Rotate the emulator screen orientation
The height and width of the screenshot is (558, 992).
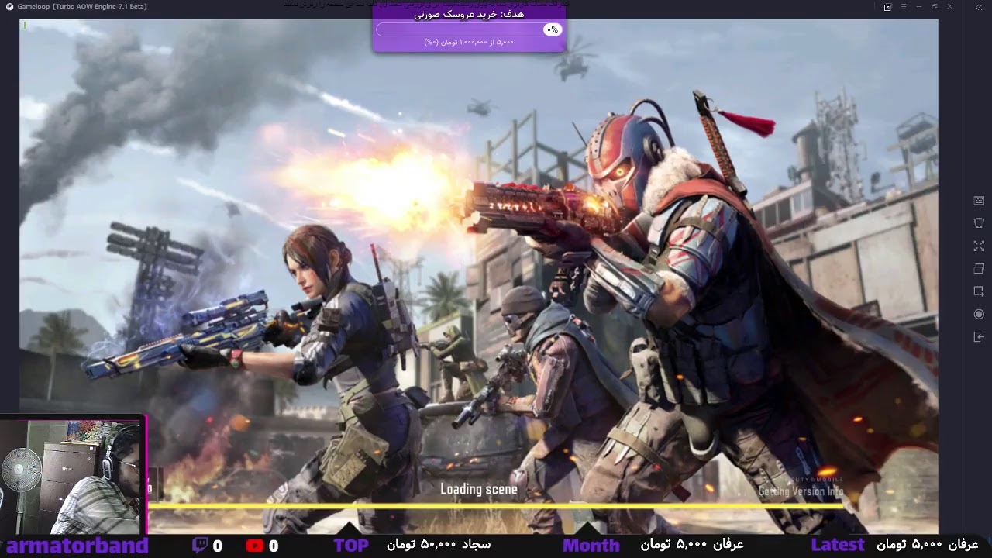979,223
